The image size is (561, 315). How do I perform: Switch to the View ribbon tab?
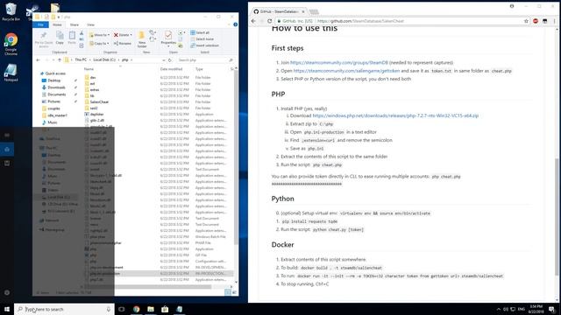[x=90, y=24]
